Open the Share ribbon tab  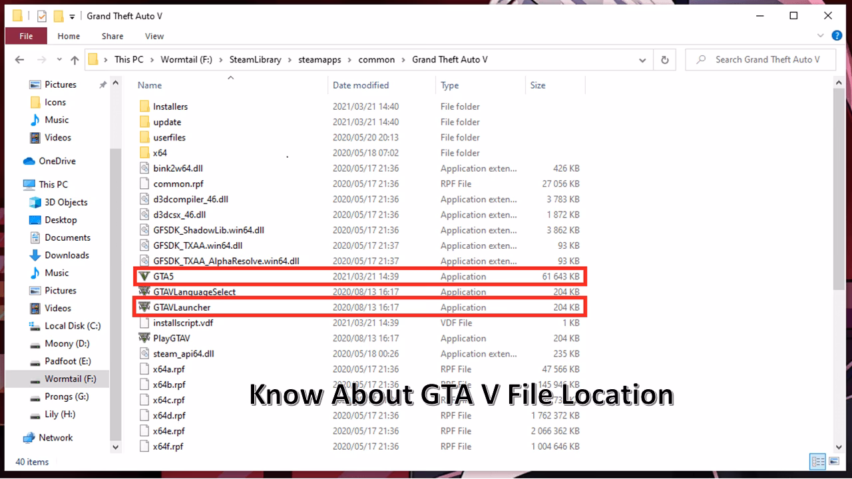(112, 36)
